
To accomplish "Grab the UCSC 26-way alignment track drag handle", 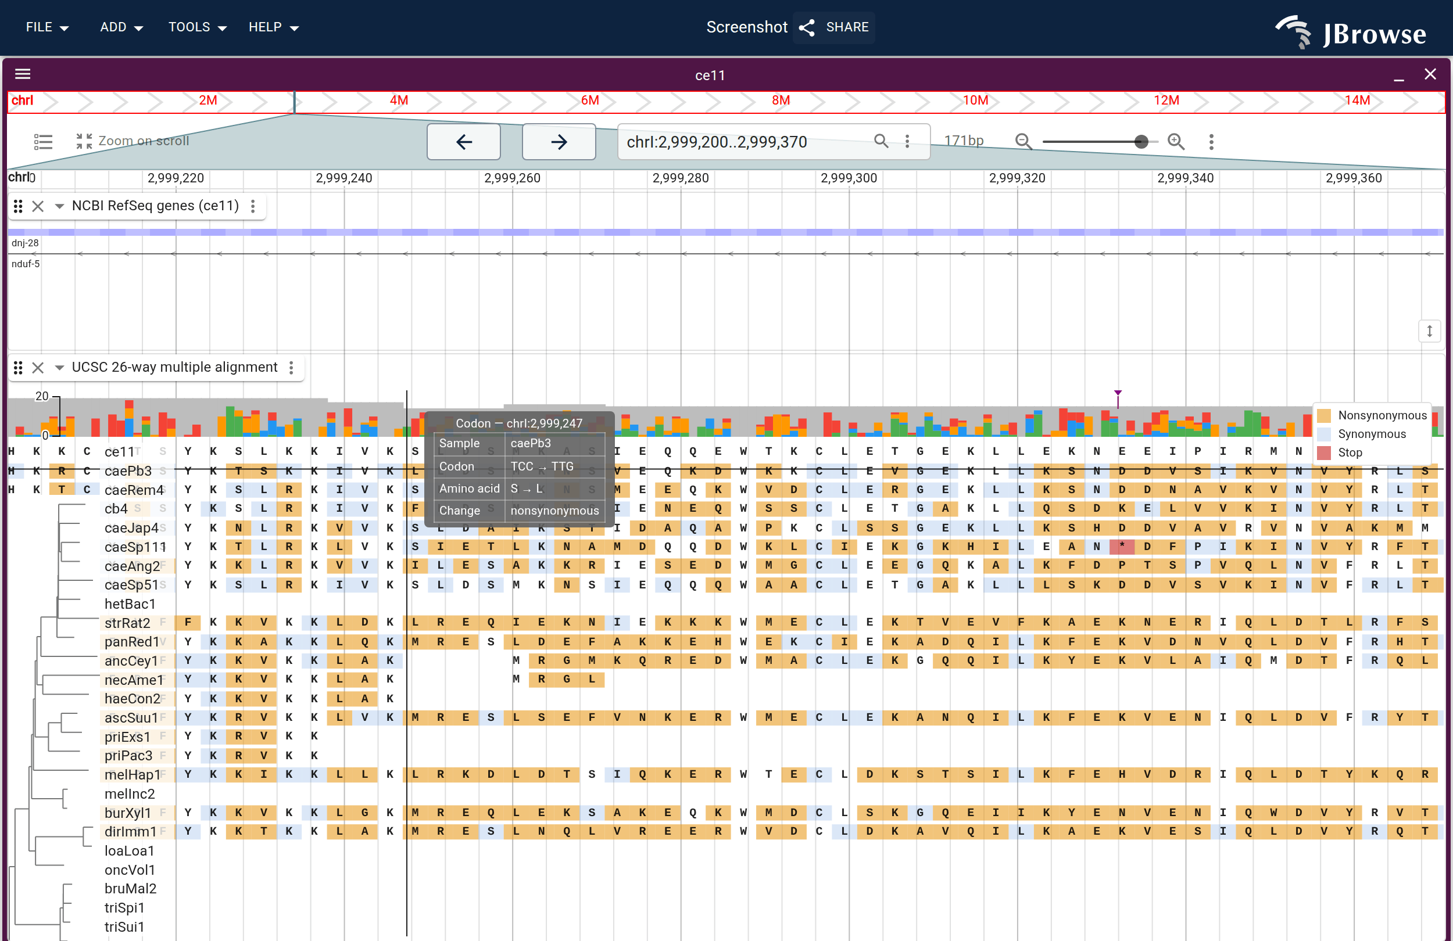I will 19,367.
